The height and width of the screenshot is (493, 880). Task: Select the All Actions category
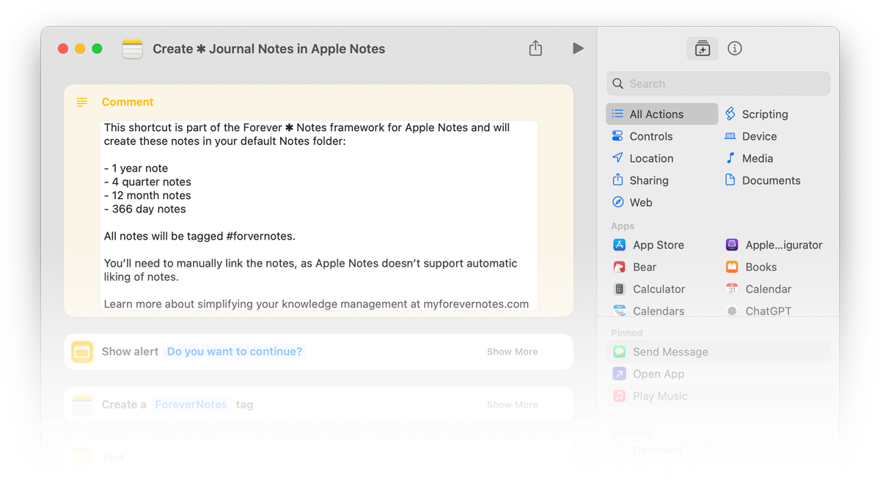pos(662,114)
